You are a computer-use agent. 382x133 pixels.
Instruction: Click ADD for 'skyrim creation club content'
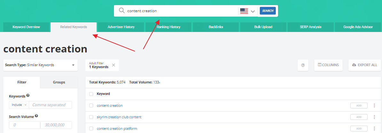(359, 117)
